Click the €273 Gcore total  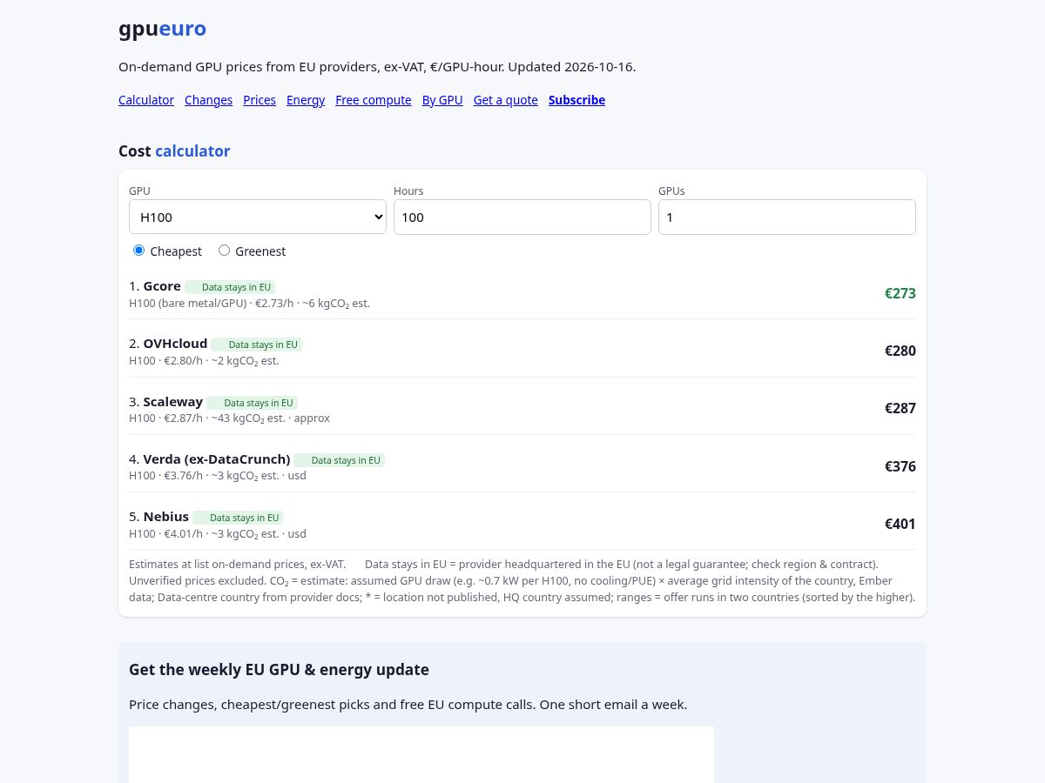coord(900,293)
